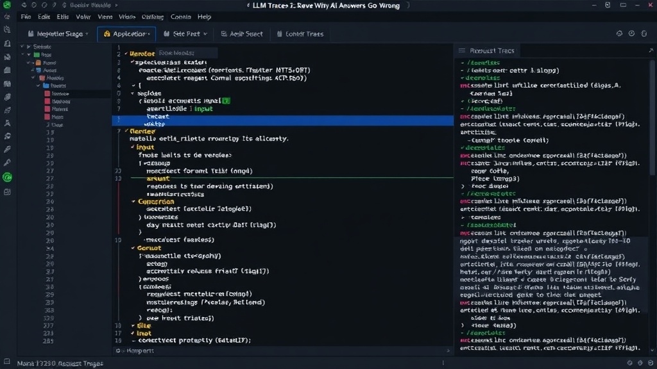This screenshot has height=369, width=657.
Task: Click the breadcrumb text in title bar
Action: pos(90,5)
